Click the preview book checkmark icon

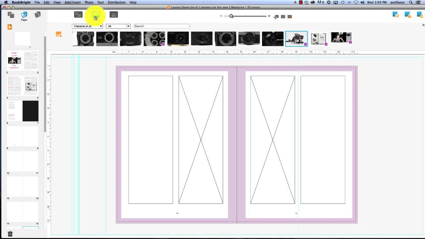tap(395, 14)
